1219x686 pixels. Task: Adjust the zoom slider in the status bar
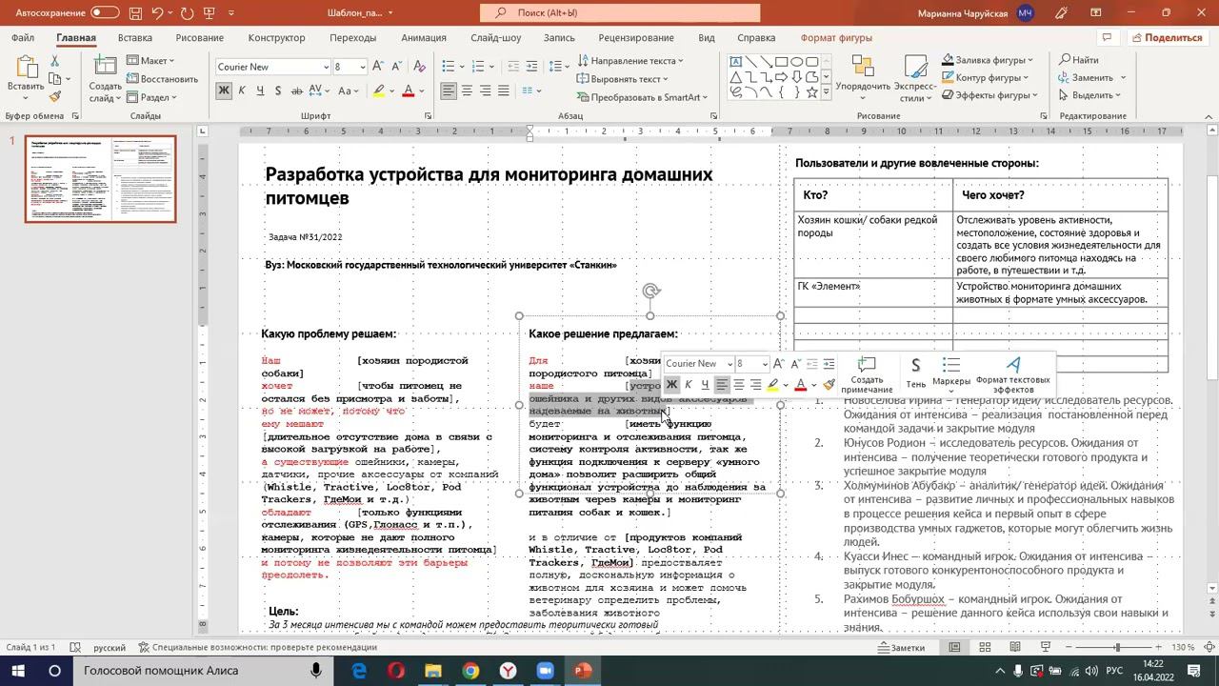[x=1117, y=648]
